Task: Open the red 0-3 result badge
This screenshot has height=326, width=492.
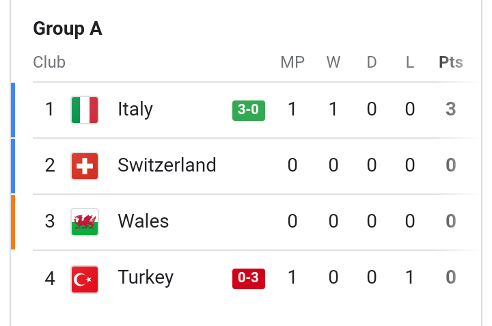Action: (x=249, y=279)
